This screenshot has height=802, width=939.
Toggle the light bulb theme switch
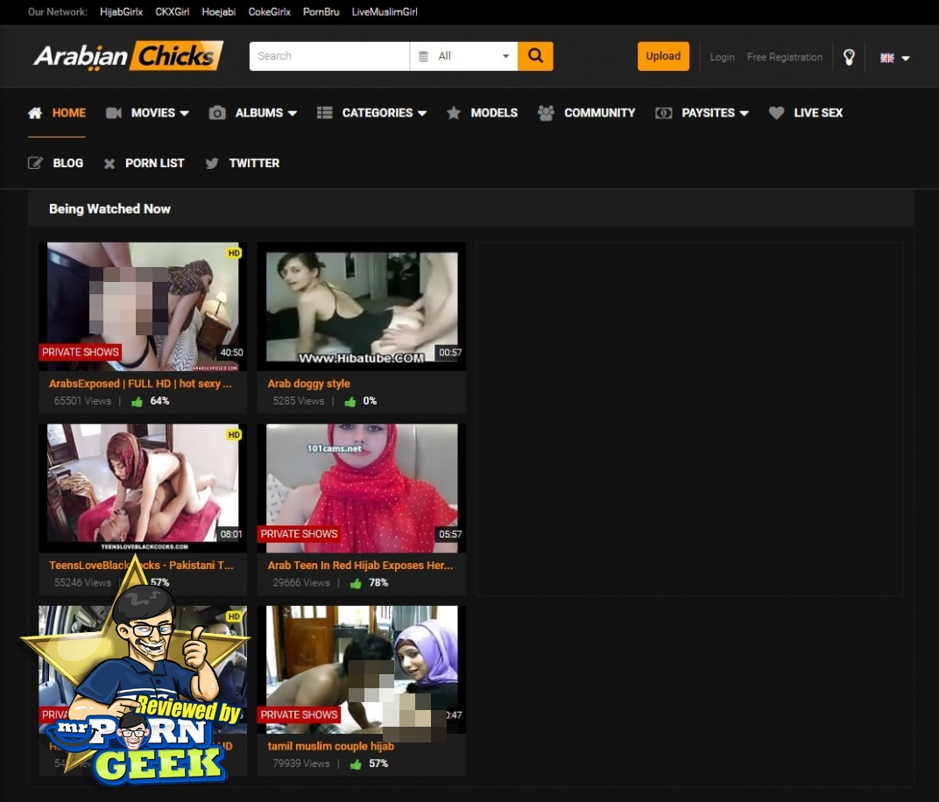pos(848,57)
